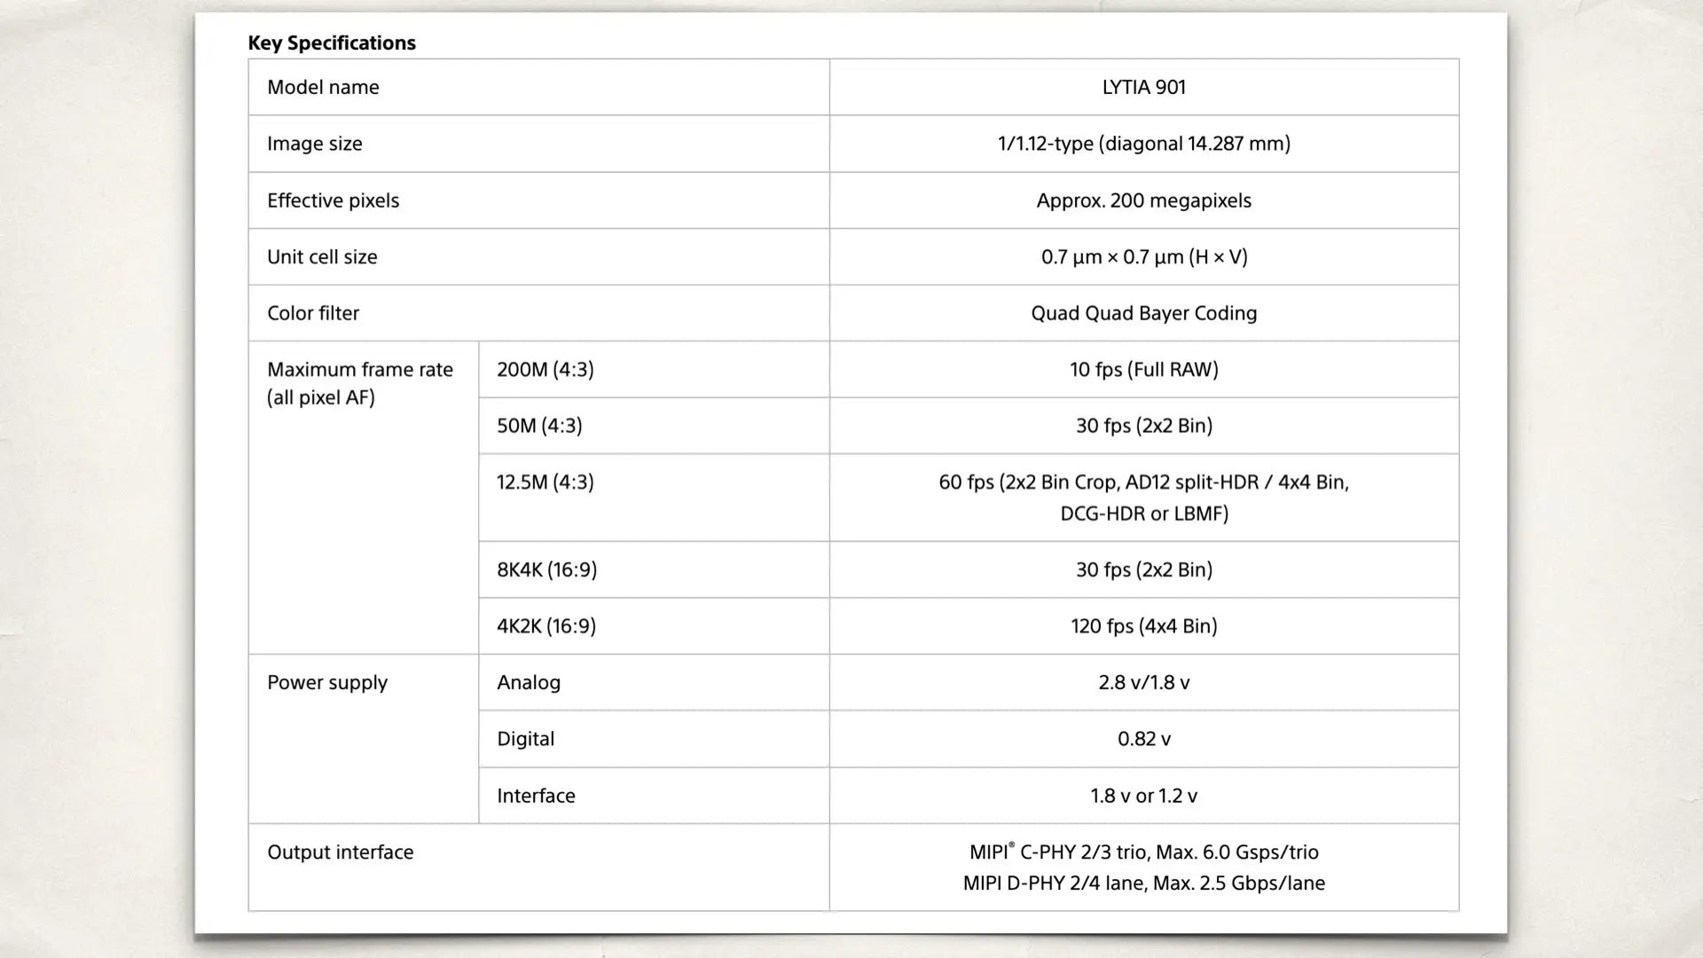Click the Power supply label

click(x=327, y=682)
